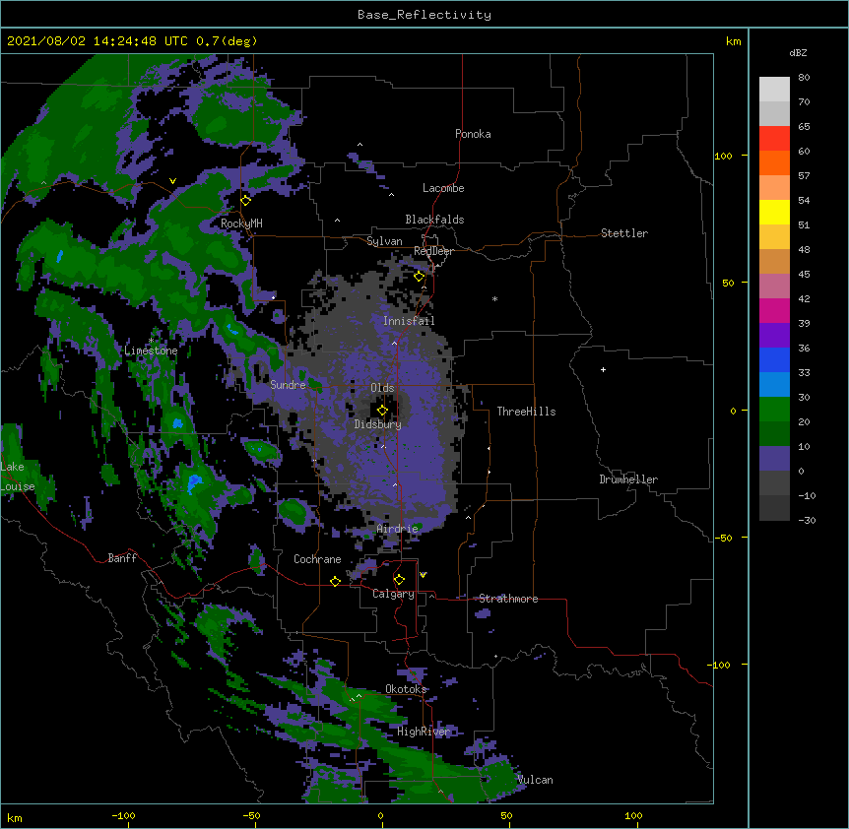Click the RedDeer city label
The image size is (849, 829).
coord(433,251)
